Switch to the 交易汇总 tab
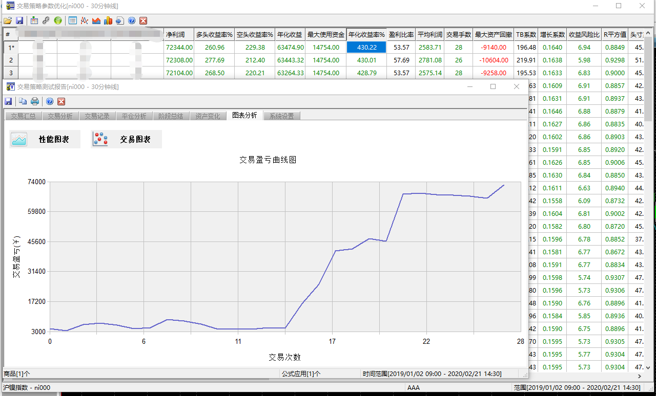 click(x=23, y=116)
